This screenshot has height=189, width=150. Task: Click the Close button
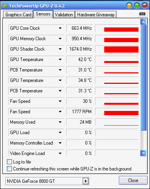click(x=133, y=180)
